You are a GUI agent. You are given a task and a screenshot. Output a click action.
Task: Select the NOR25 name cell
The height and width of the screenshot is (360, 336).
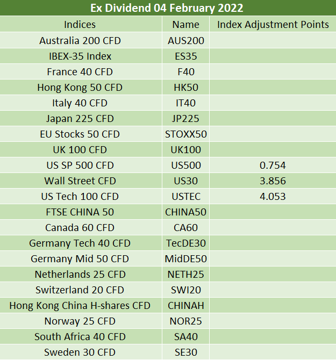click(x=186, y=321)
